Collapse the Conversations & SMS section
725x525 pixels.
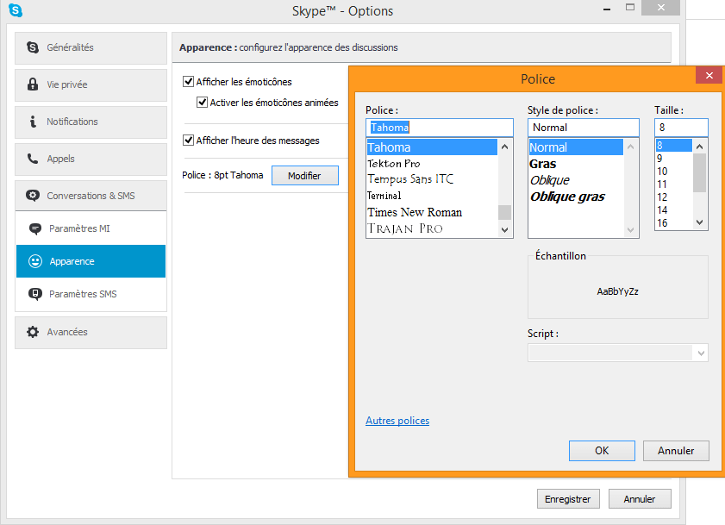pos(91,196)
